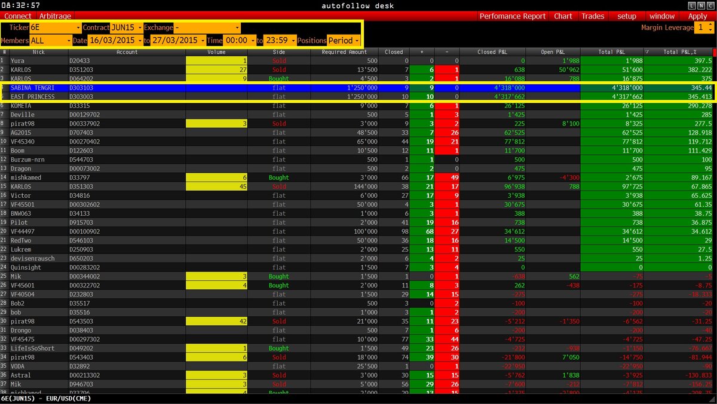717x404 pixels.
Task: Select the Quinsight nick cell
Action: point(38,267)
